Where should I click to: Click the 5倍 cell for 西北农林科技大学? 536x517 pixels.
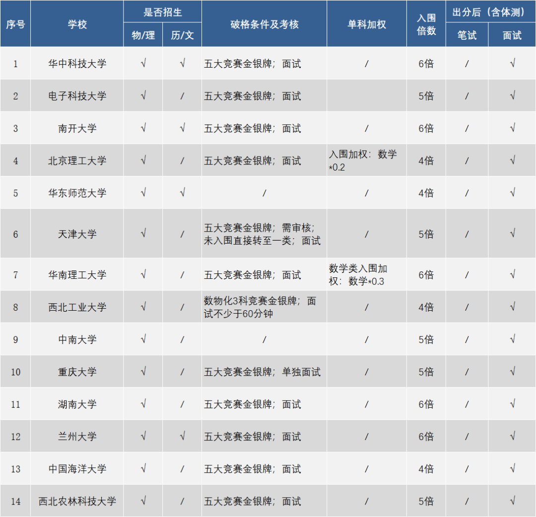pos(426,501)
